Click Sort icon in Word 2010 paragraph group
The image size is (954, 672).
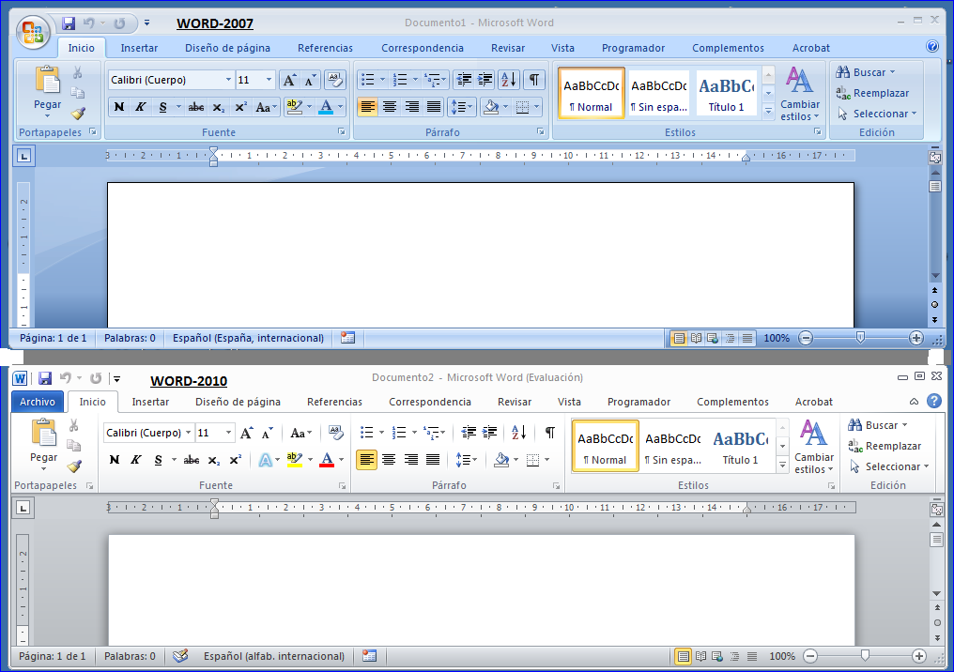pos(519,433)
